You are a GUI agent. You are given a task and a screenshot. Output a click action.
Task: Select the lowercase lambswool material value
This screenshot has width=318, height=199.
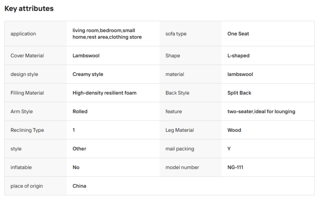240,74
